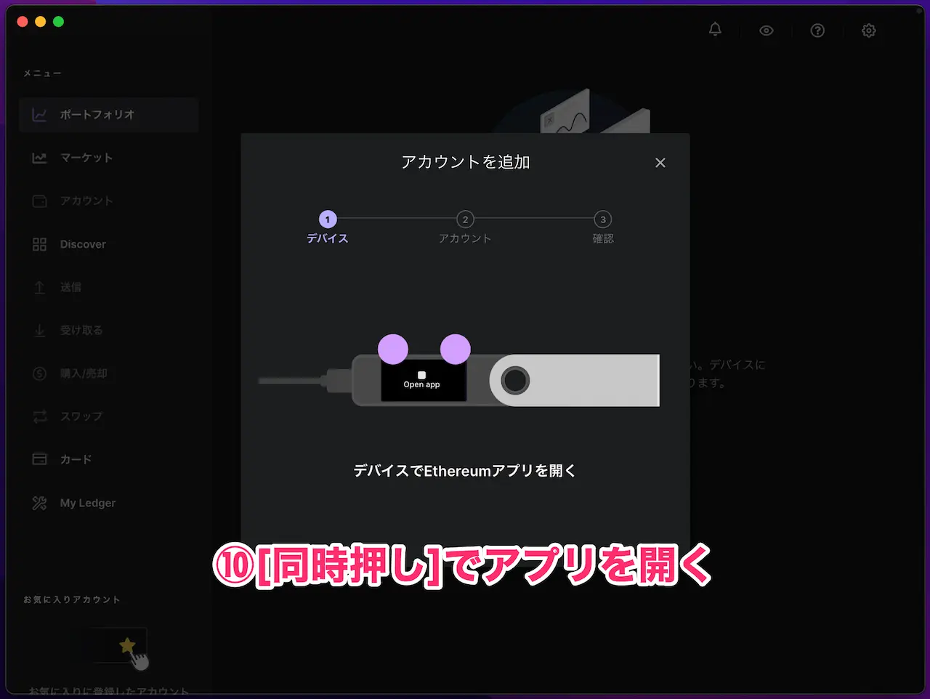
Task: Click the スワップ arrows icon
Action: [x=39, y=416]
